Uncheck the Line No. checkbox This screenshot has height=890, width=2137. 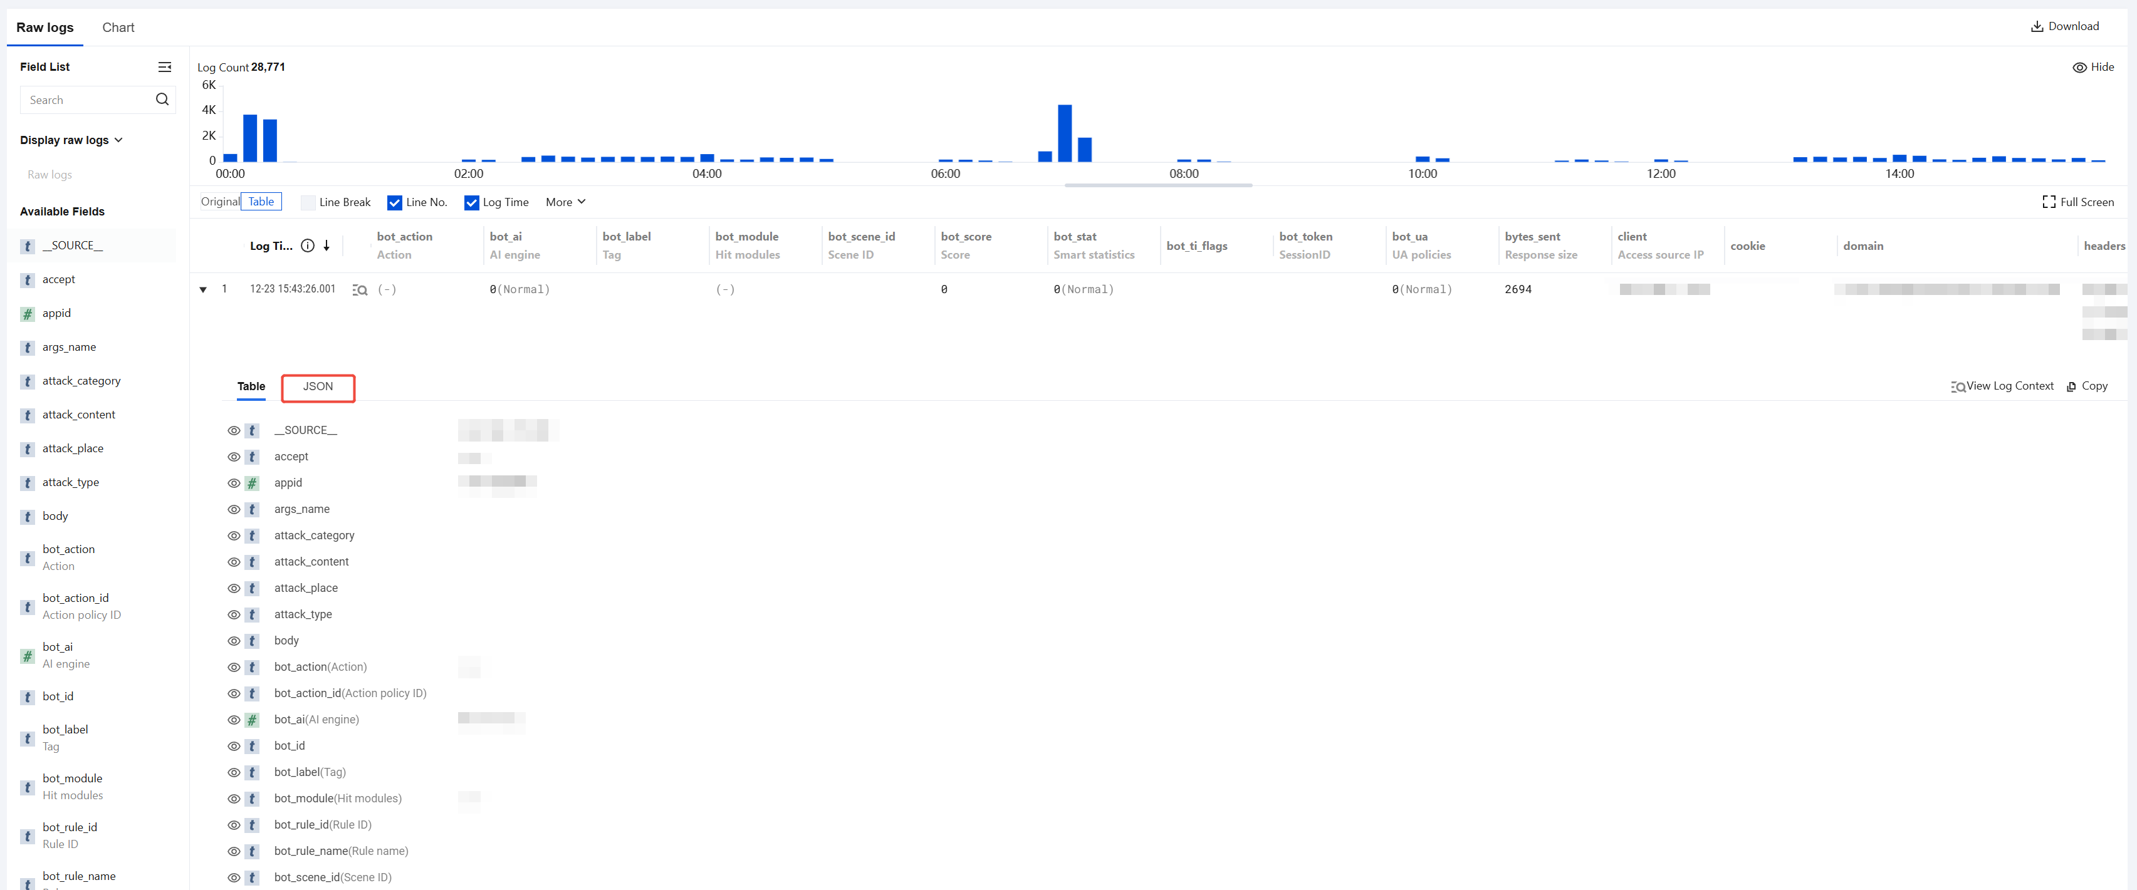coord(395,202)
